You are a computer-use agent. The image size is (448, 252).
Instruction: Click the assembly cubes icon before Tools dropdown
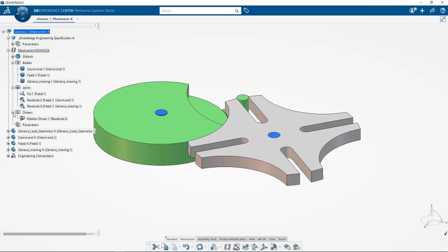(274, 246)
